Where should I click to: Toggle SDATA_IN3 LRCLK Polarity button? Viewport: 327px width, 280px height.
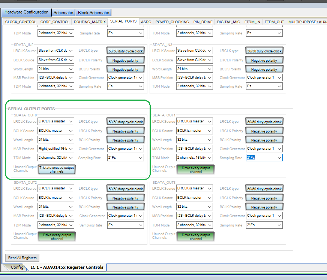[x=264, y=60]
